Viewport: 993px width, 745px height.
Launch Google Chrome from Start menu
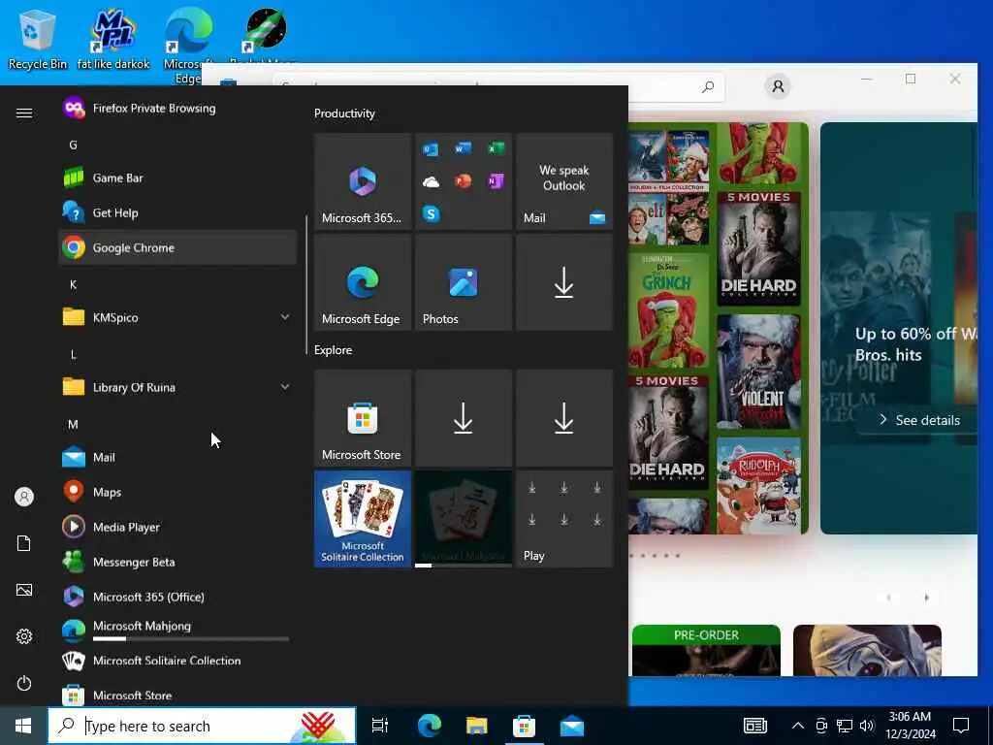coord(177,247)
